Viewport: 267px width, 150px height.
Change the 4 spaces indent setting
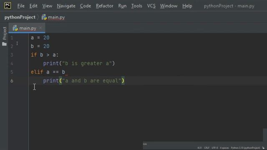(224, 148)
